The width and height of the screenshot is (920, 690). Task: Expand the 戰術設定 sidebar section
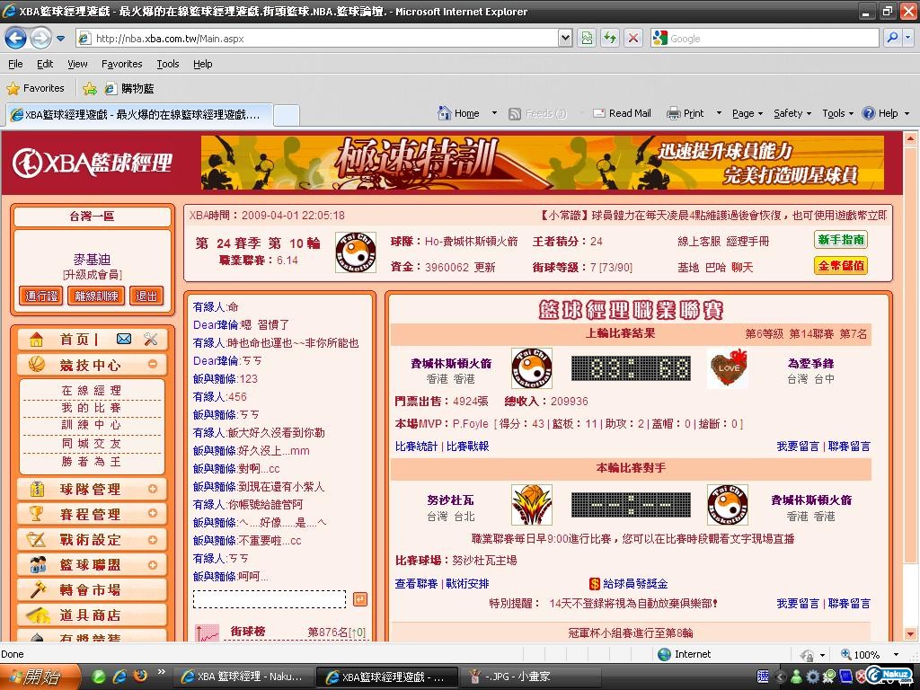pyautogui.click(x=153, y=539)
